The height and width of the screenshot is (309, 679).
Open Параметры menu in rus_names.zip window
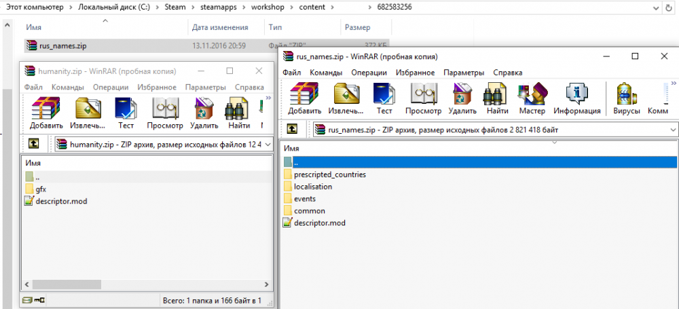(x=464, y=73)
